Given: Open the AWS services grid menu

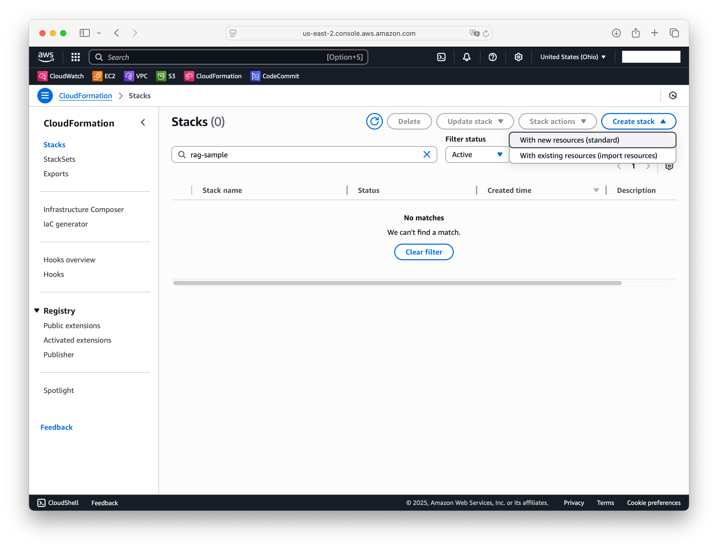Looking at the screenshot, I should pyautogui.click(x=75, y=57).
